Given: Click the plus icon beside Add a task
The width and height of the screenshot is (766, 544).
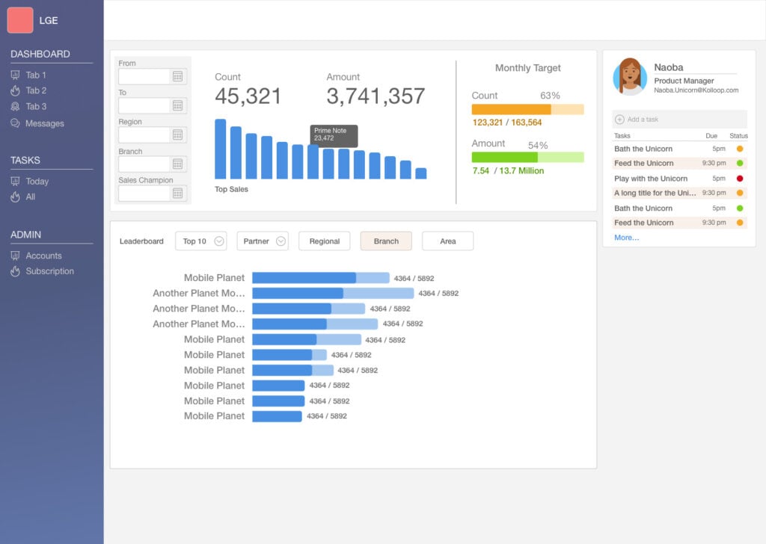Looking at the screenshot, I should click(619, 120).
